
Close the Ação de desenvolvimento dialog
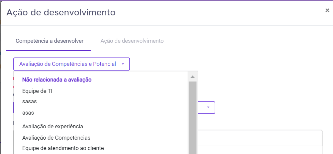click(x=327, y=10)
